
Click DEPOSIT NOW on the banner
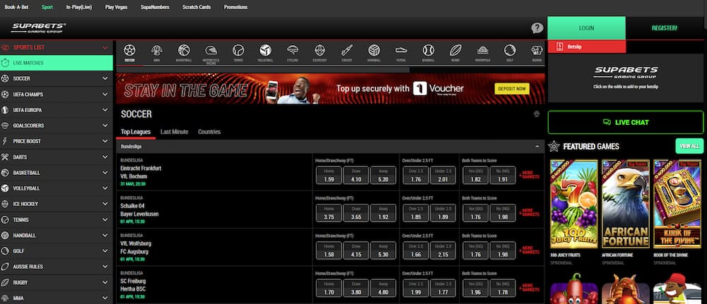point(512,89)
